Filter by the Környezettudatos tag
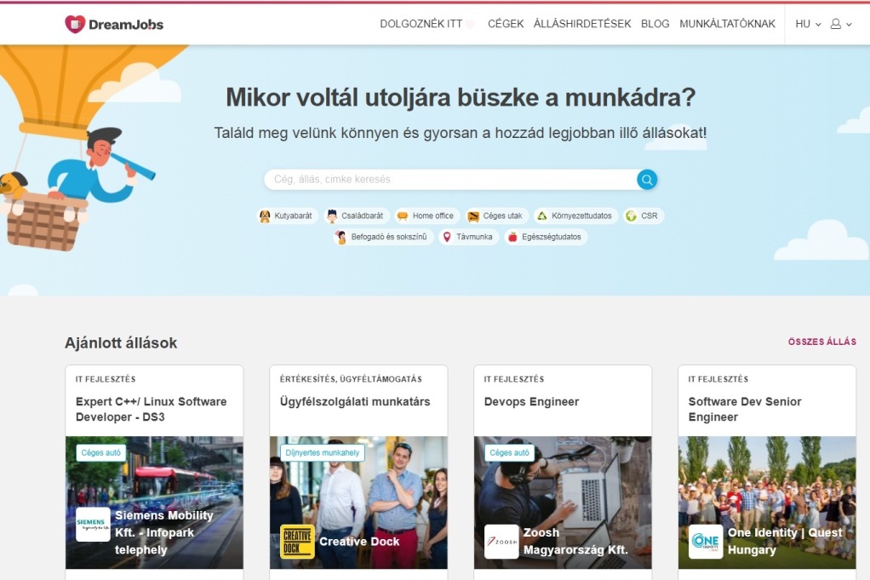The width and height of the screenshot is (870, 580). [x=575, y=216]
